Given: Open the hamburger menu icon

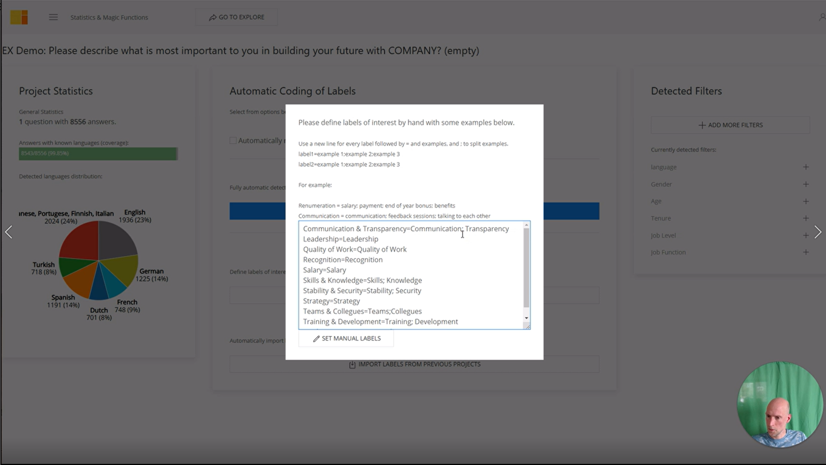Looking at the screenshot, I should [x=53, y=17].
